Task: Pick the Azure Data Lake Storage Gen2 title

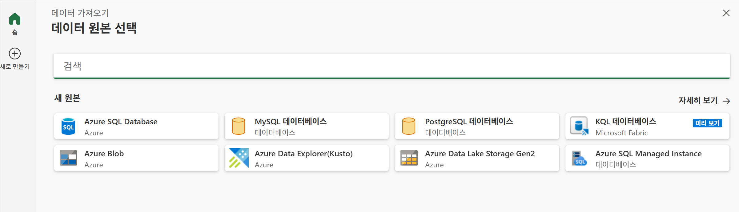Action: coord(480,154)
